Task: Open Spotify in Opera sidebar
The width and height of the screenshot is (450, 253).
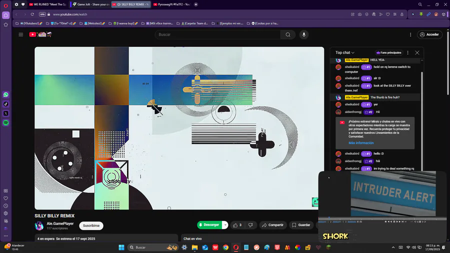Action: [5, 123]
